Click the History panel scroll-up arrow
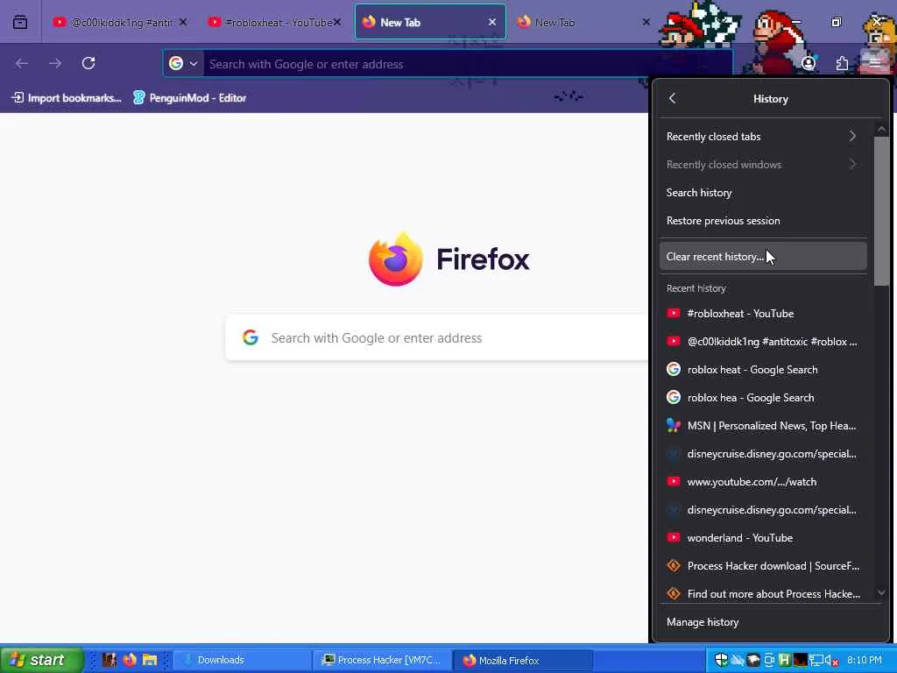This screenshot has width=897, height=673. [x=881, y=130]
